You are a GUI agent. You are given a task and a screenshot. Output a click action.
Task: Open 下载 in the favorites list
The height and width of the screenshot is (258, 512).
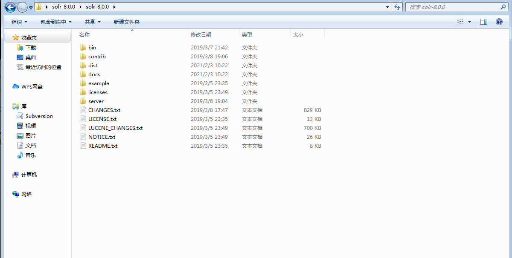[31, 48]
